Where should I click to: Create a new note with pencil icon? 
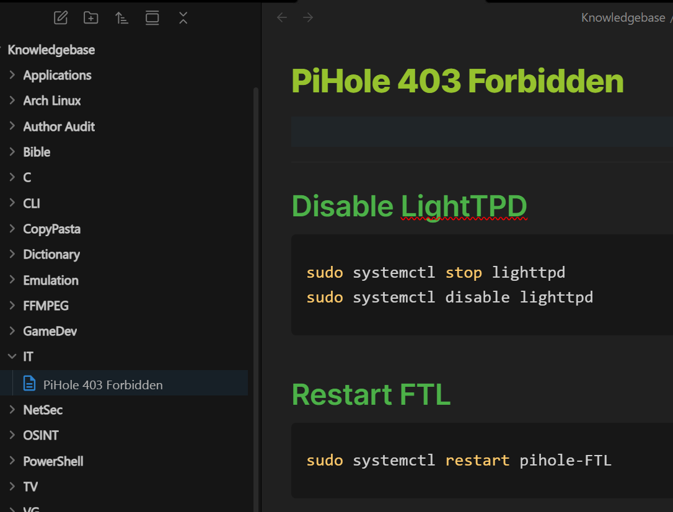pos(61,18)
